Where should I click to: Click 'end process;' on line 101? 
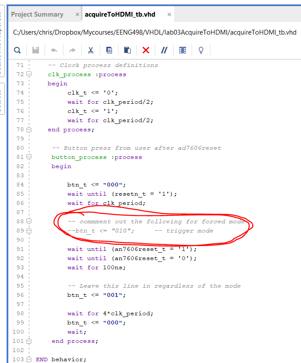click(75, 341)
